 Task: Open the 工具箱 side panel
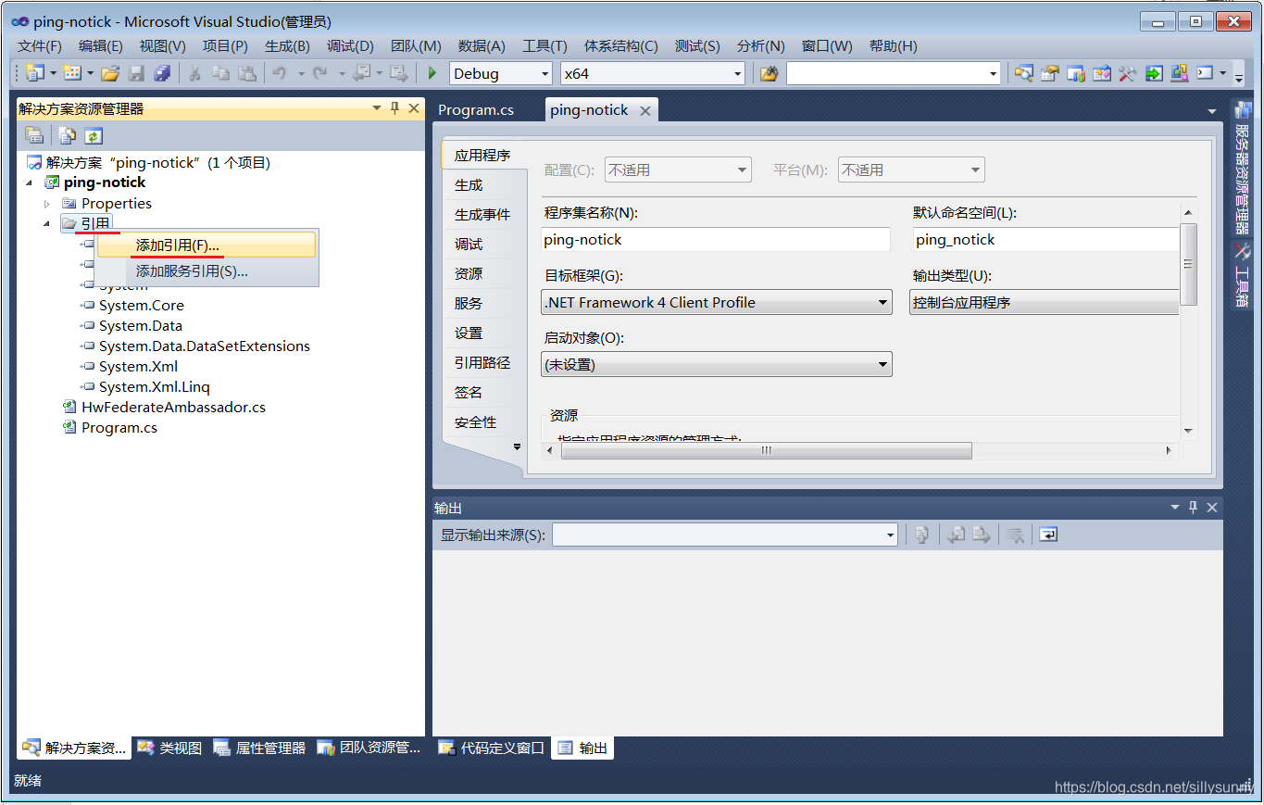click(x=1242, y=275)
